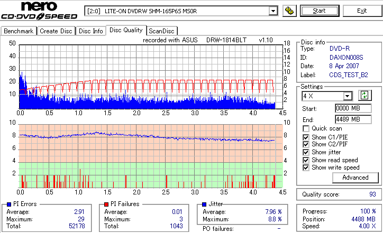The width and height of the screenshot is (383, 233).
Task: Click the Start button
Action: coord(320,11)
